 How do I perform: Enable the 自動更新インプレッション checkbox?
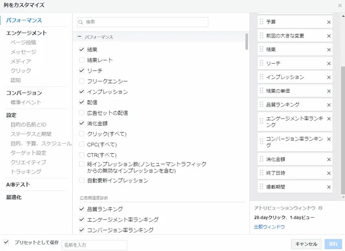click(x=82, y=180)
